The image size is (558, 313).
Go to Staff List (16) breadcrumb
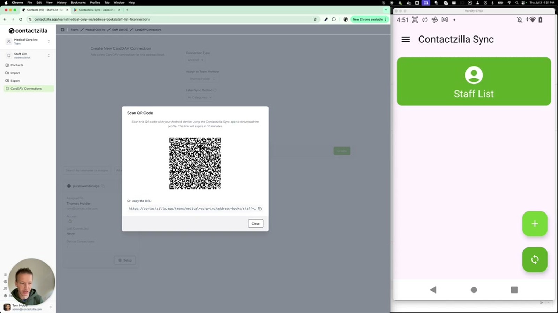120,30
